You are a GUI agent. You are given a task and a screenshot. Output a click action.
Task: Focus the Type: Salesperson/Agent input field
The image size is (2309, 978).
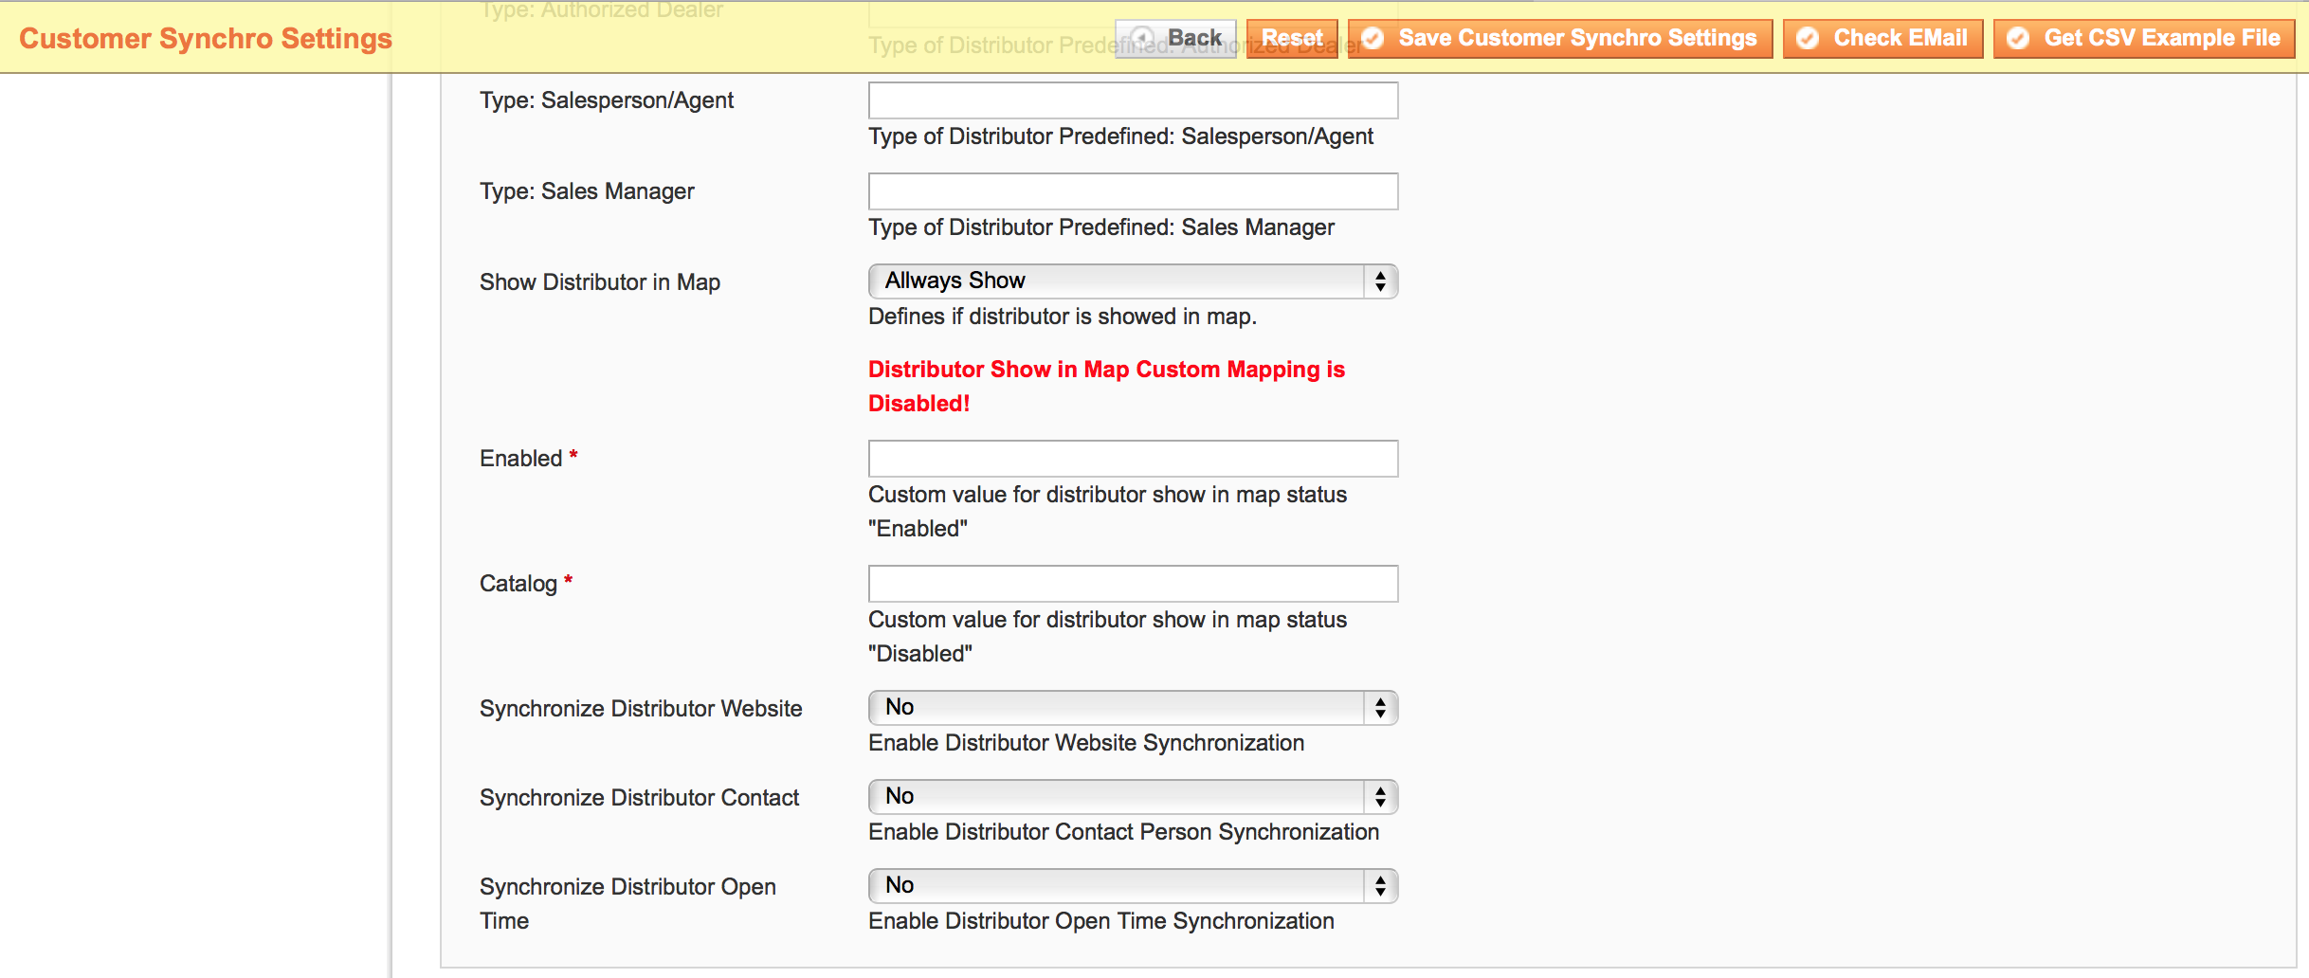[x=1133, y=100]
